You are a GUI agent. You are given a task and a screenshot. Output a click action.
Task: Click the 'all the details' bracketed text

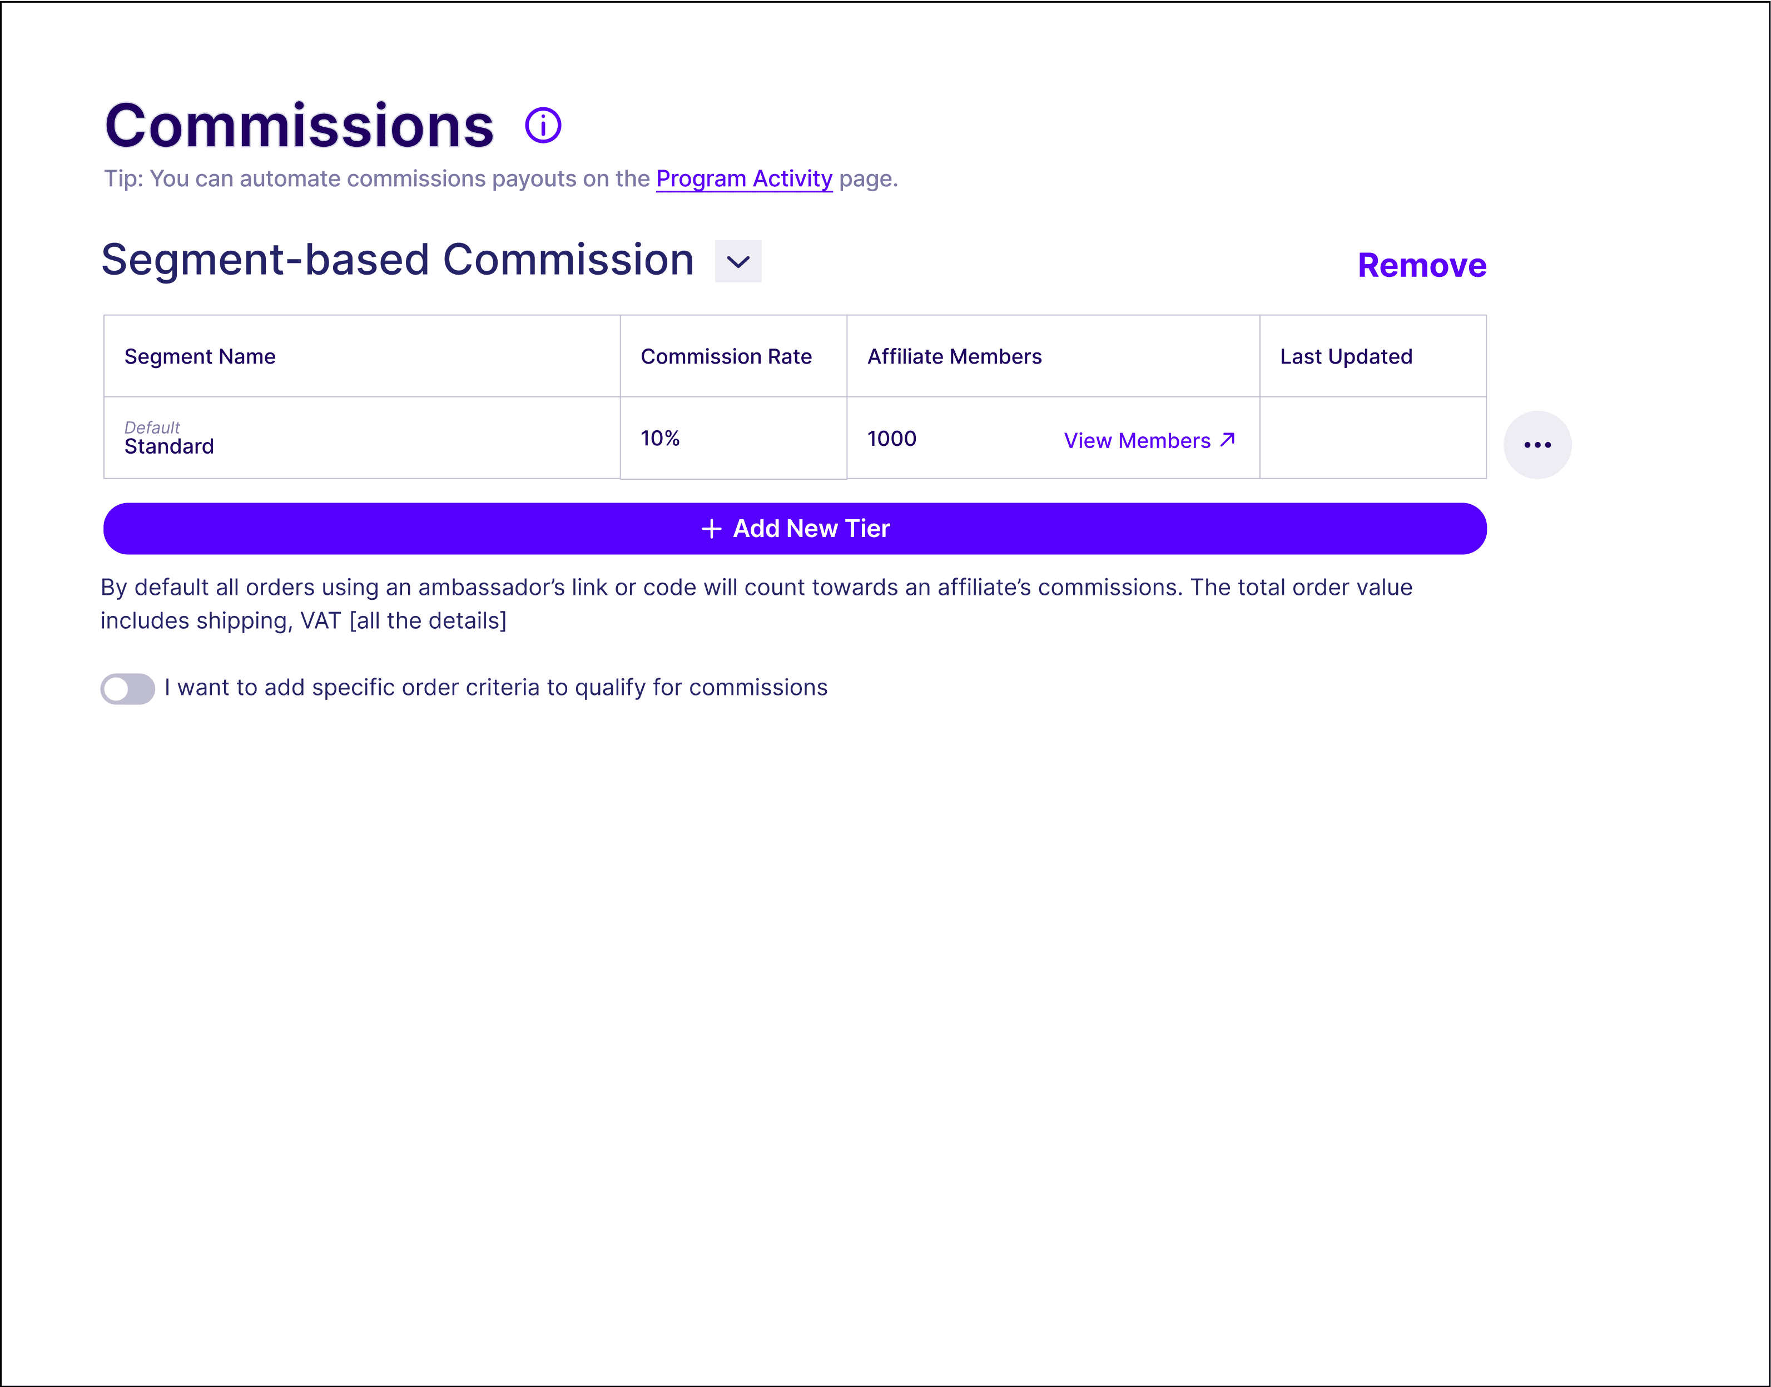pyautogui.click(x=428, y=621)
